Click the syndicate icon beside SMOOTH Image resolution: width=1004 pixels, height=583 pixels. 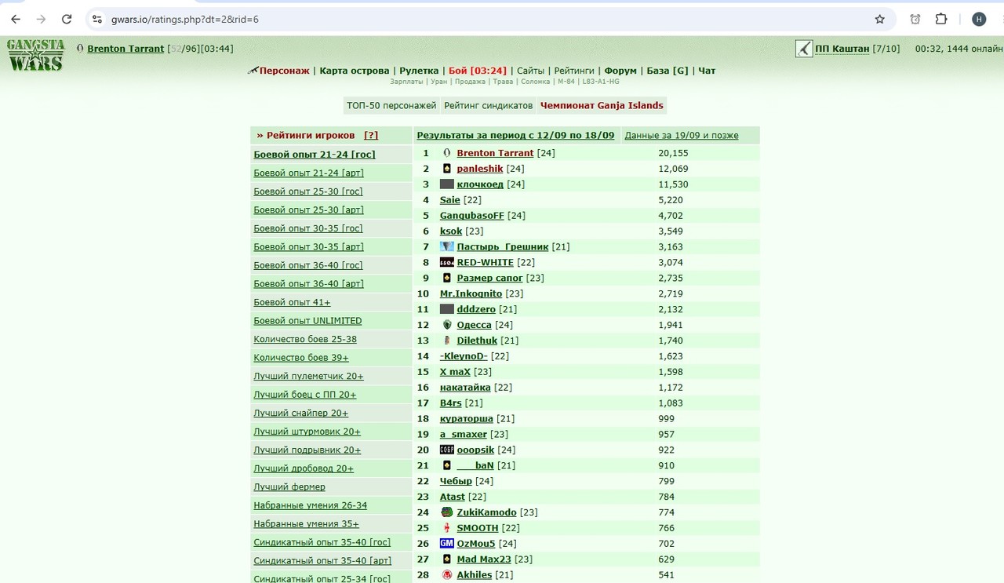tap(447, 528)
